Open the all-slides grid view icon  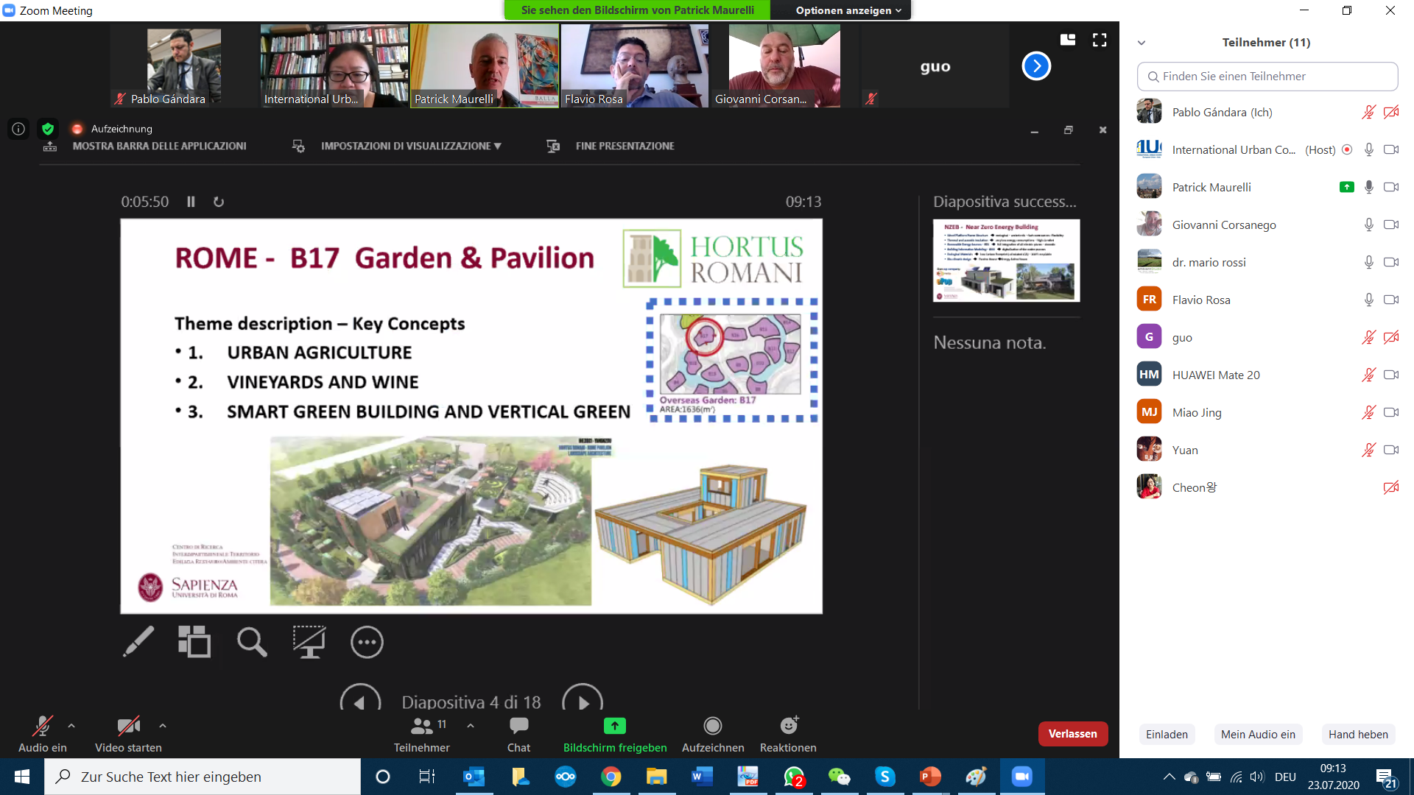(194, 642)
